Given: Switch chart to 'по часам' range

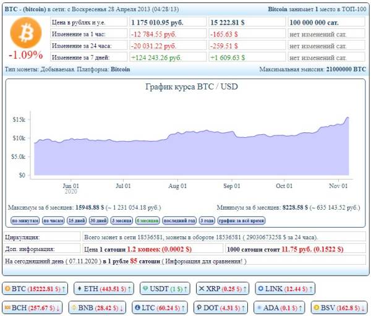Looking at the screenshot, I should (x=54, y=221).
